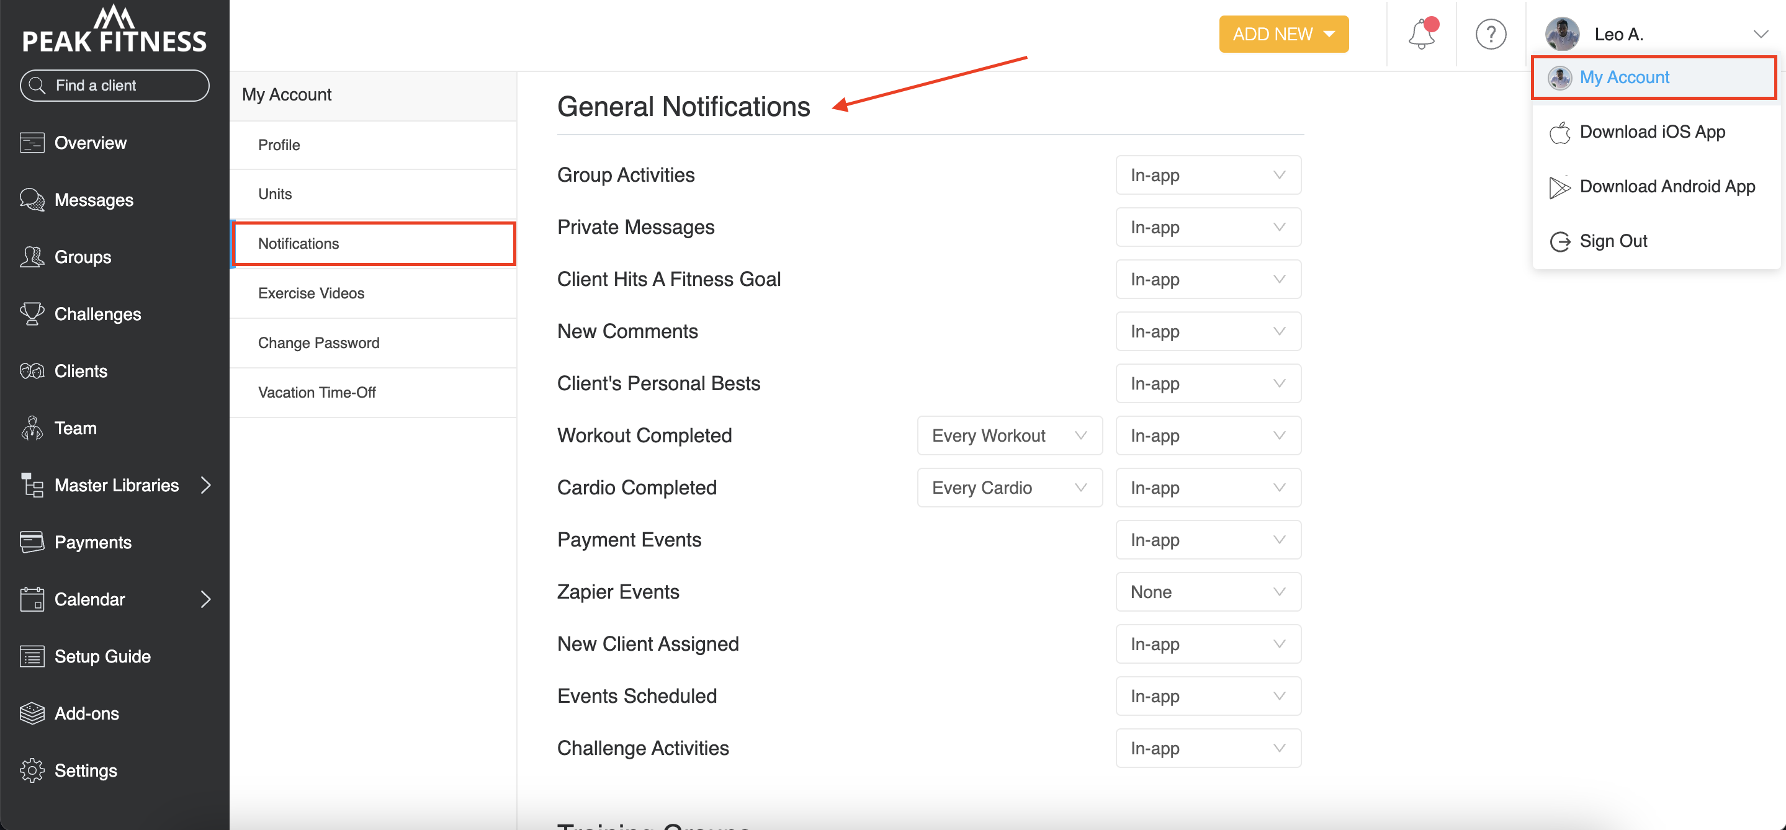
Task: Open the Every Workout frequency dropdown
Action: coord(1010,436)
